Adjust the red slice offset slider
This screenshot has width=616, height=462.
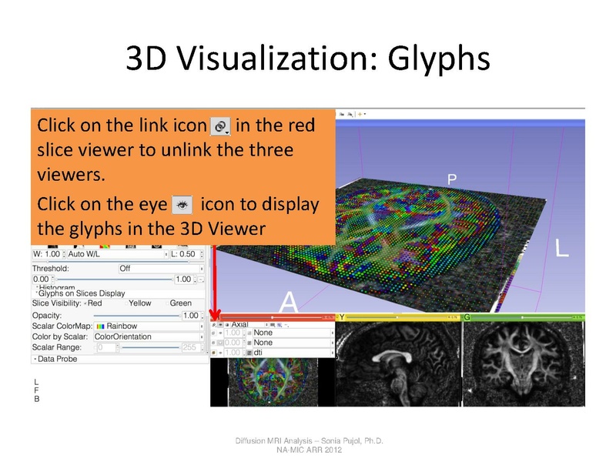click(273, 317)
